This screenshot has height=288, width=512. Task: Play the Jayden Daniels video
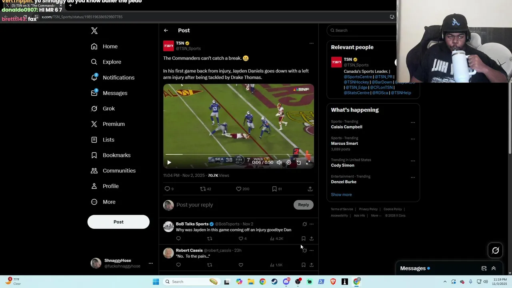tap(169, 162)
